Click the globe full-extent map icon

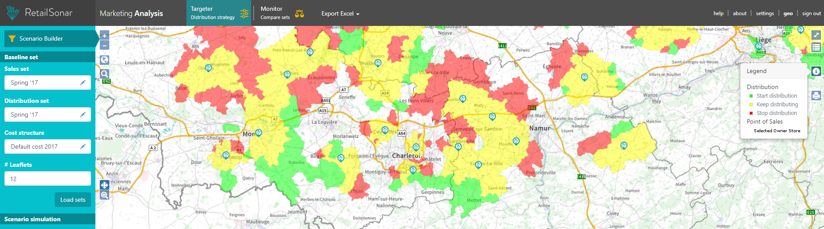(105, 60)
